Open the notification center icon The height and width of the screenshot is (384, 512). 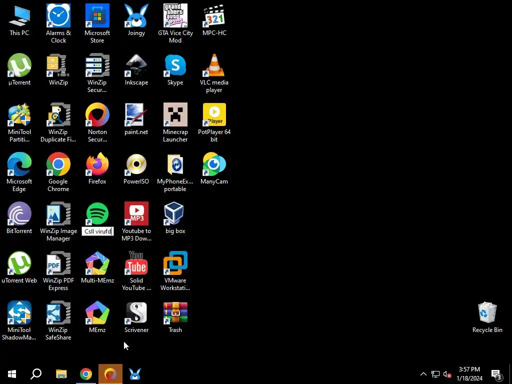pyautogui.click(x=496, y=374)
